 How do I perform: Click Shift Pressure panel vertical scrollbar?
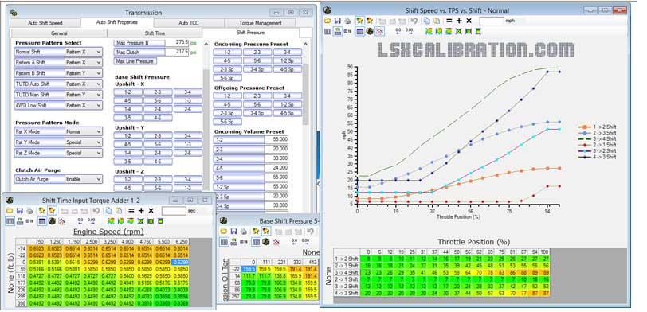click(x=306, y=95)
